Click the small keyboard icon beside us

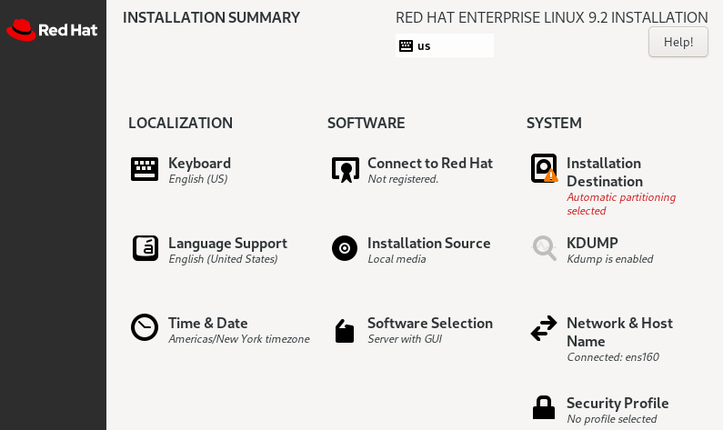tap(406, 45)
